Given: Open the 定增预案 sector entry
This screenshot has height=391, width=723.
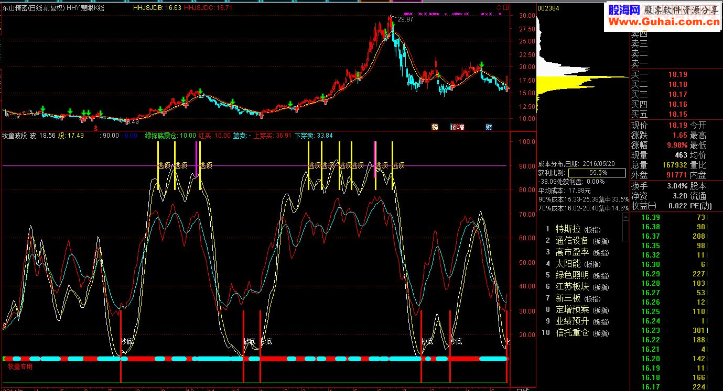Looking at the screenshot, I should pyautogui.click(x=578, y=310).
